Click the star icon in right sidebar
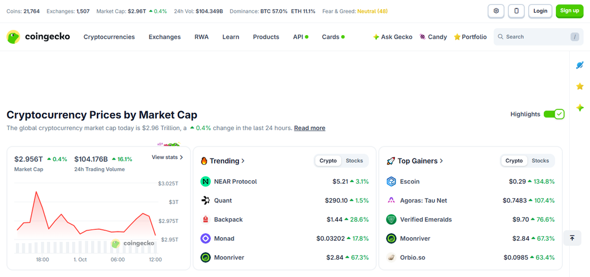The width and height of the screenshot is (590, 277). tap(580, 86)
